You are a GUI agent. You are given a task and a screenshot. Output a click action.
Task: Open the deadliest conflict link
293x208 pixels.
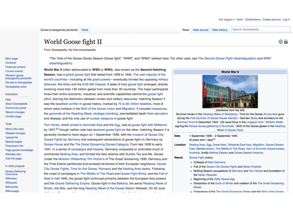point(67,104)
